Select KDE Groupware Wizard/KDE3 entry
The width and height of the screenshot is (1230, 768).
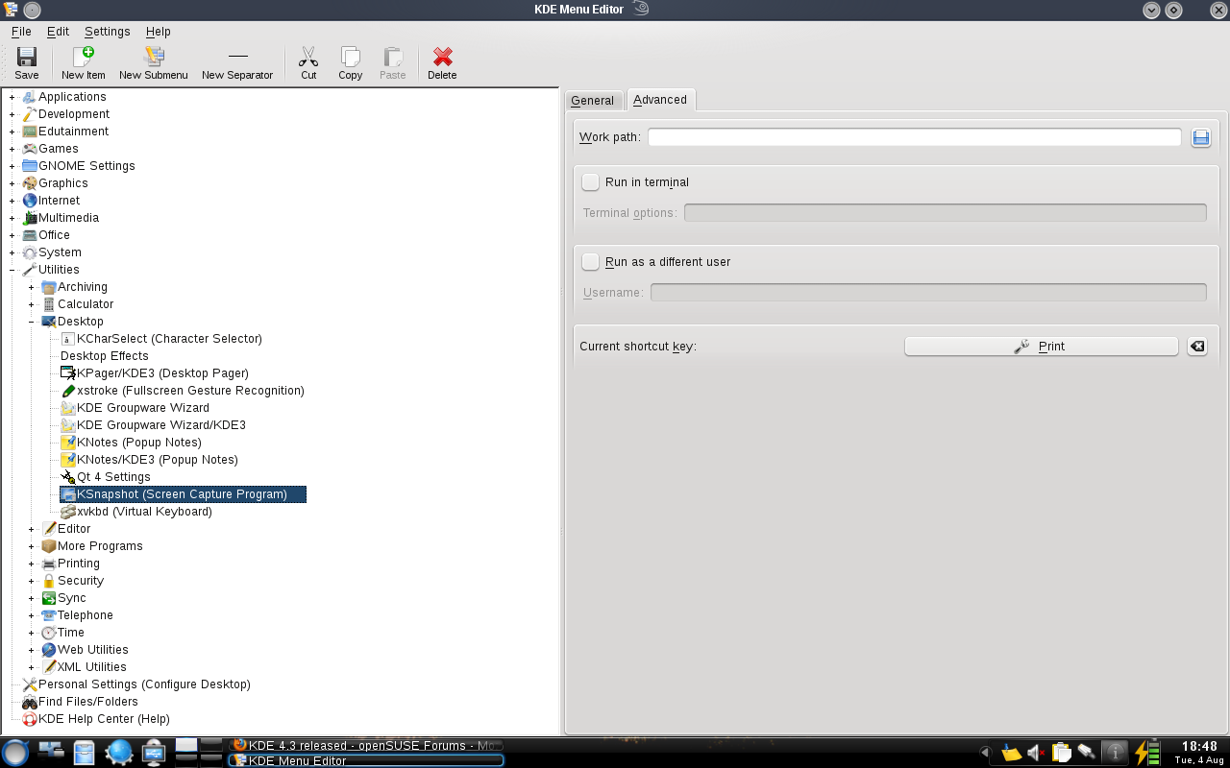153,425
